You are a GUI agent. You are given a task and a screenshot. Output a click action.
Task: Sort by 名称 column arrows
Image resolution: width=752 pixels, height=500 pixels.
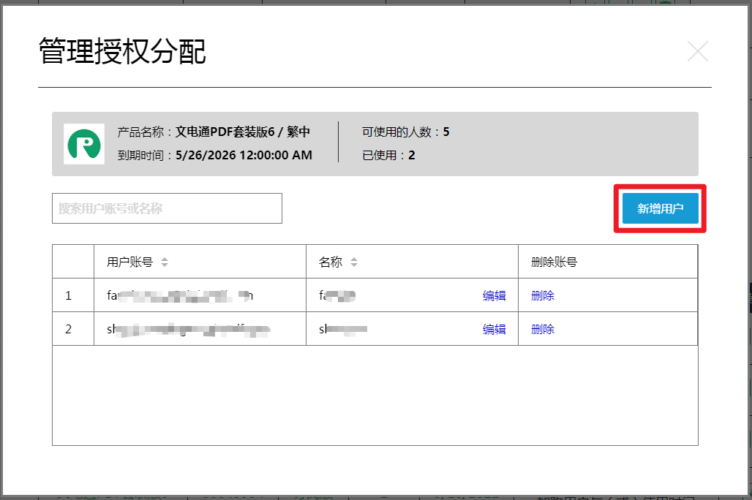354,262
